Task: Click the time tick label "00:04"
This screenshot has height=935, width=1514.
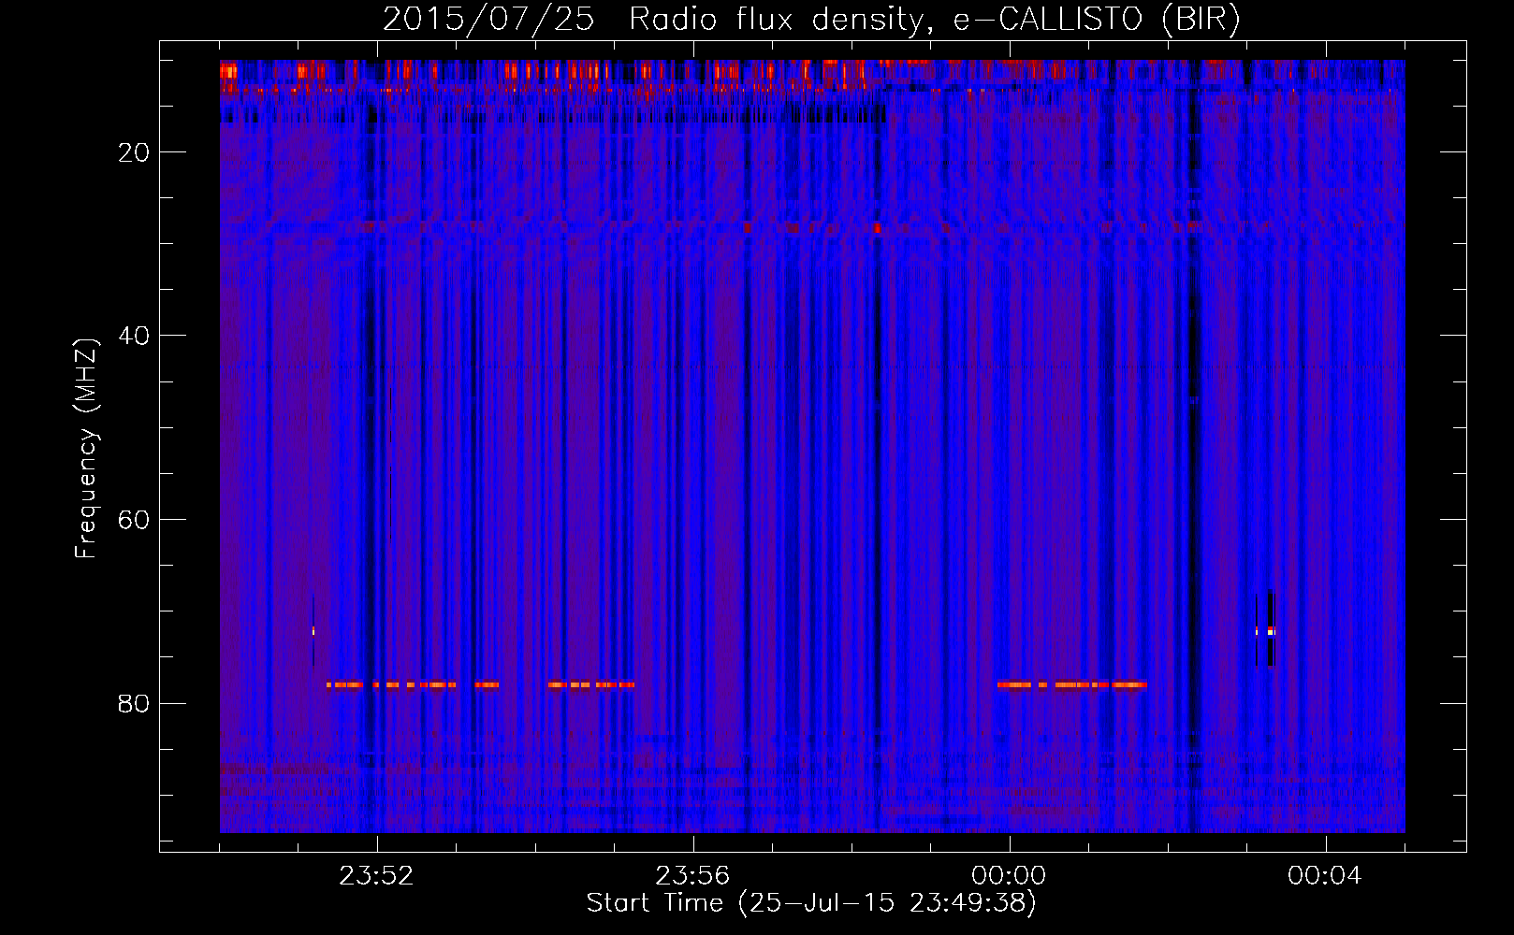Action: tap(1325, 876)
